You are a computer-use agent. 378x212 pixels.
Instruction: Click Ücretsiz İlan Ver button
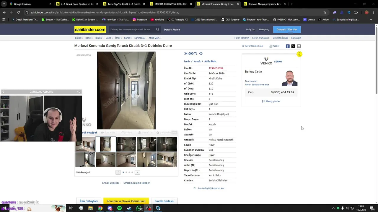click(x=287, y=29)
